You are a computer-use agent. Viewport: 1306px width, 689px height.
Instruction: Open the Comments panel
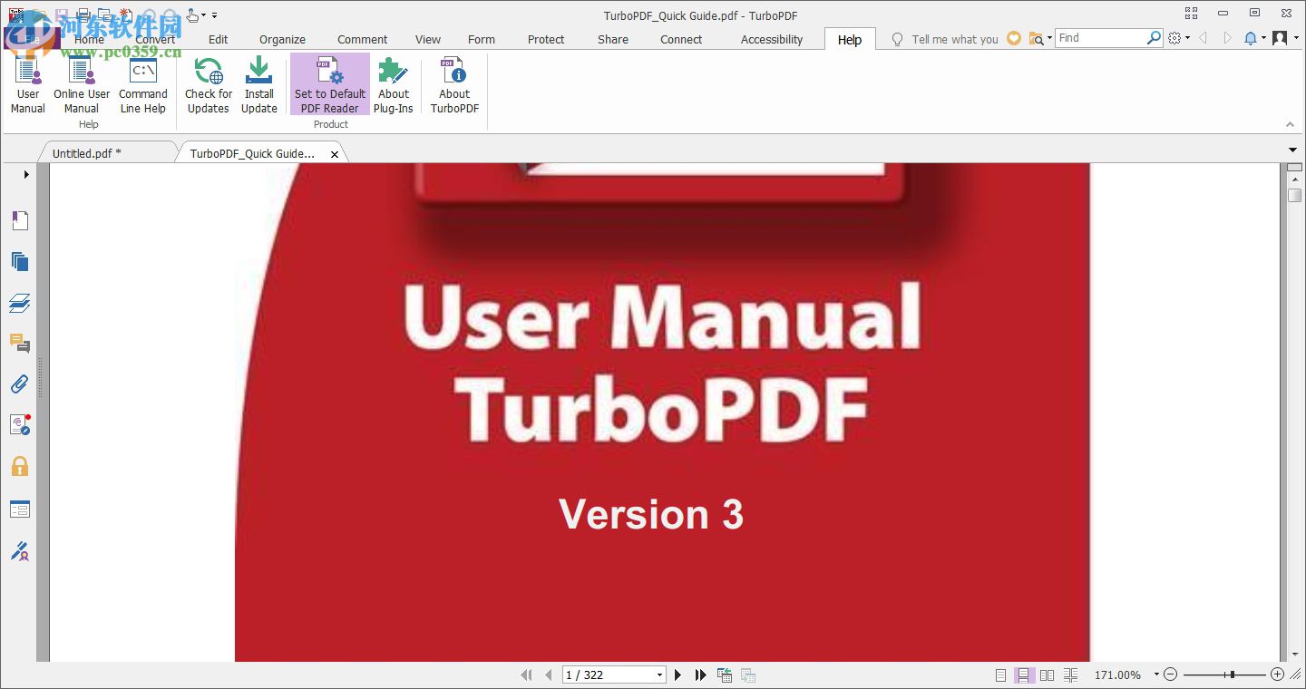20,344
